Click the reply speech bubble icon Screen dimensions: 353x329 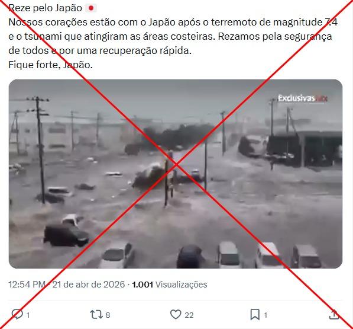[17, 314]
